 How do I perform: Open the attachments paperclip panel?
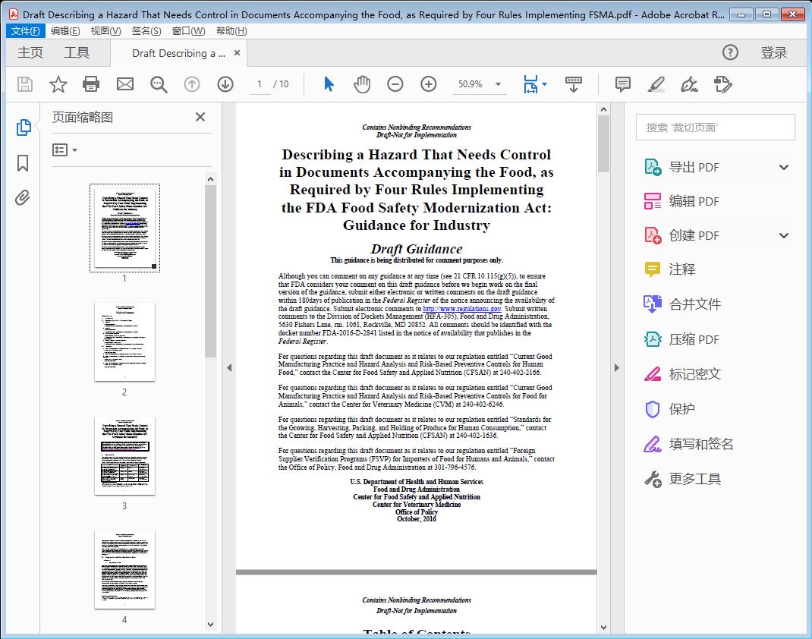click(22, 198)
